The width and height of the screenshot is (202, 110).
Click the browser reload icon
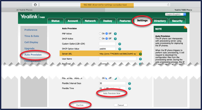(168, 5)
